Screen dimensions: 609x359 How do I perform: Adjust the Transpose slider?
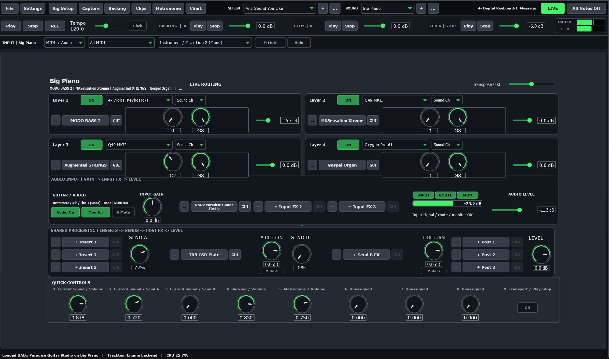tap(531, 84)
